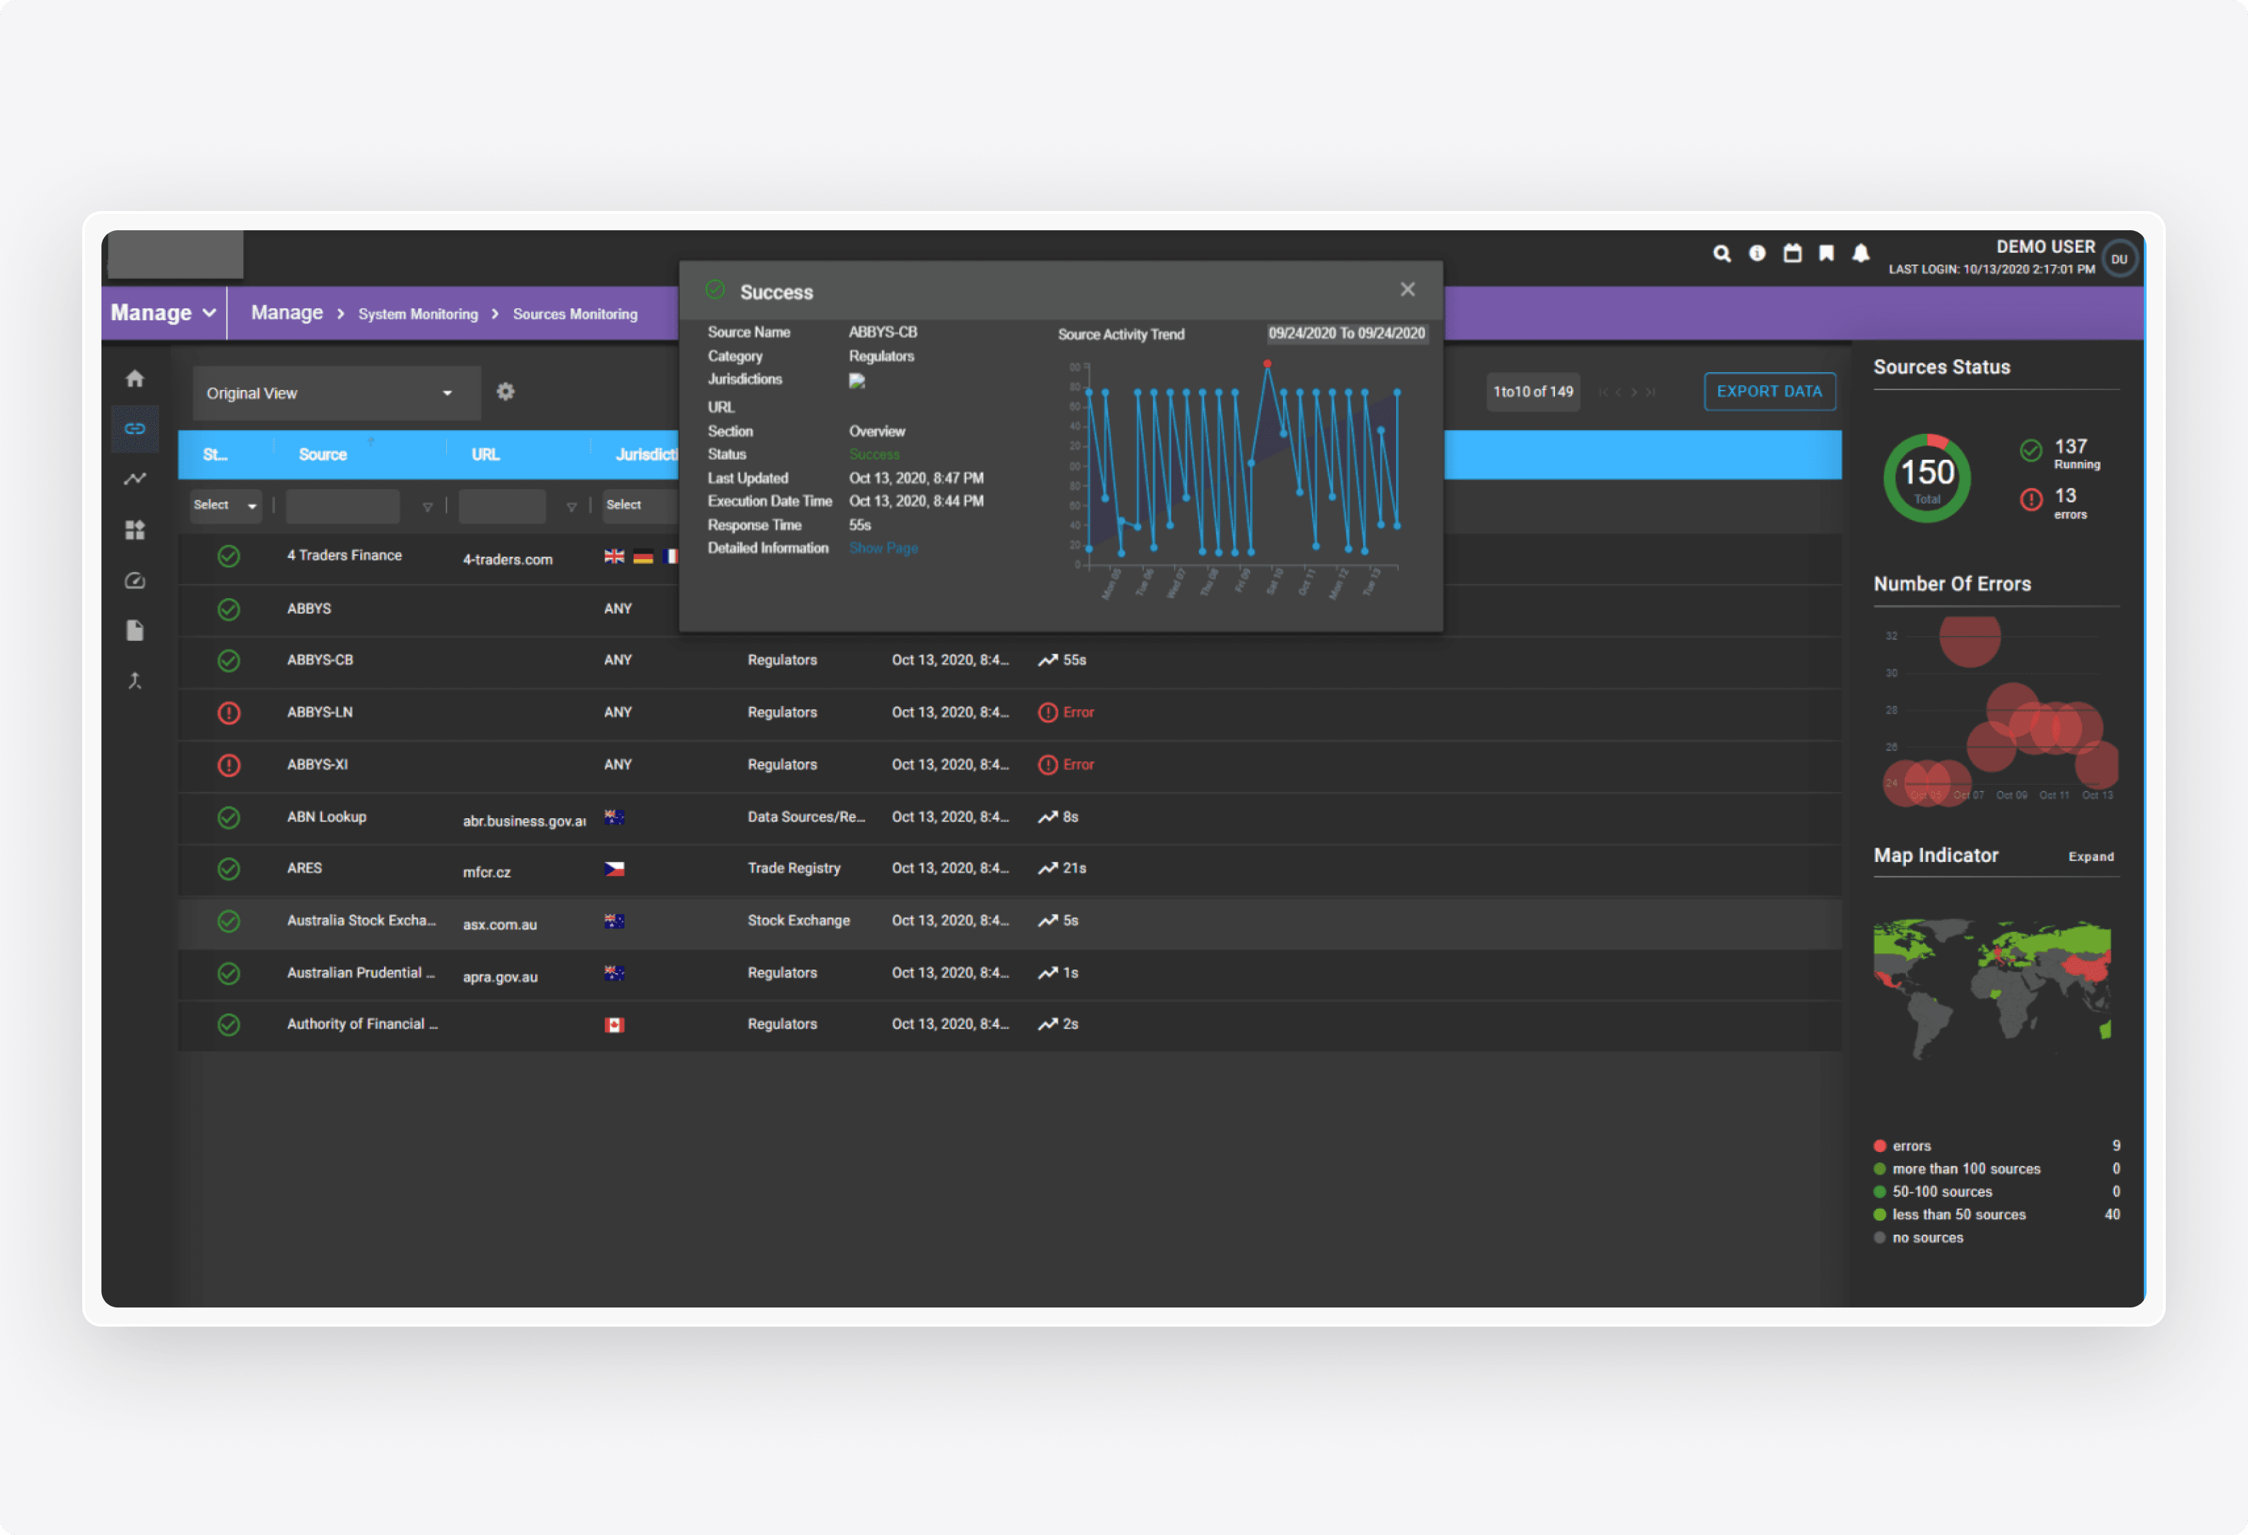Image resolution: width=2248 pixels, height=1535 pixels.
Task: Click the EXPORT DATA button
Action: 1769,392
